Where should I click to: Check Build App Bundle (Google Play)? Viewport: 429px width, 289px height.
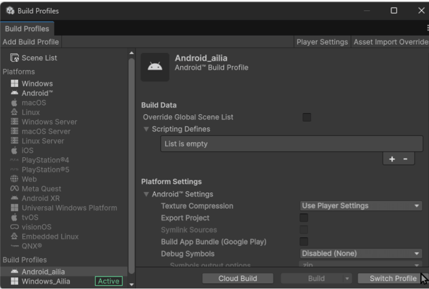(x=304, y=241)
